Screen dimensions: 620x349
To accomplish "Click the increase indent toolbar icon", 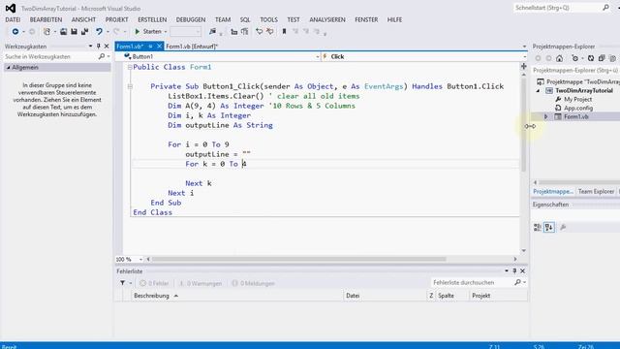I will (x=245, y=31).
